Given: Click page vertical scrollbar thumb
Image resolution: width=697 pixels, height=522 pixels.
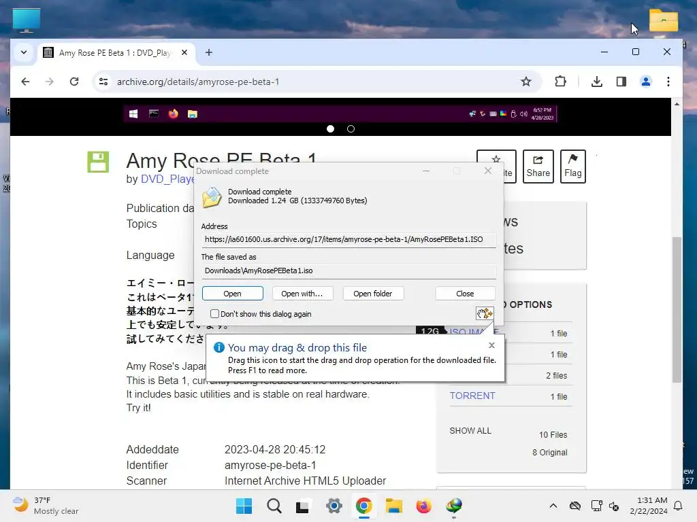Looking at the screenshot, I should point(677,309).
